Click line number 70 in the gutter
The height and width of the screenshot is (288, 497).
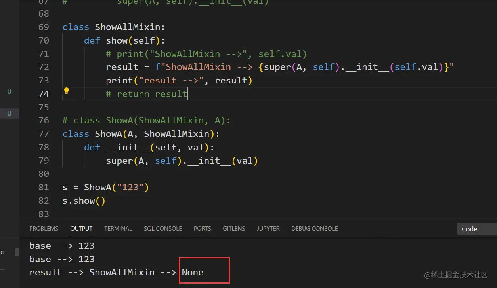[44, 40]
